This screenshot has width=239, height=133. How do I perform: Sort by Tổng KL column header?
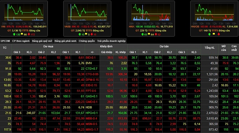[x=210, y=48]
